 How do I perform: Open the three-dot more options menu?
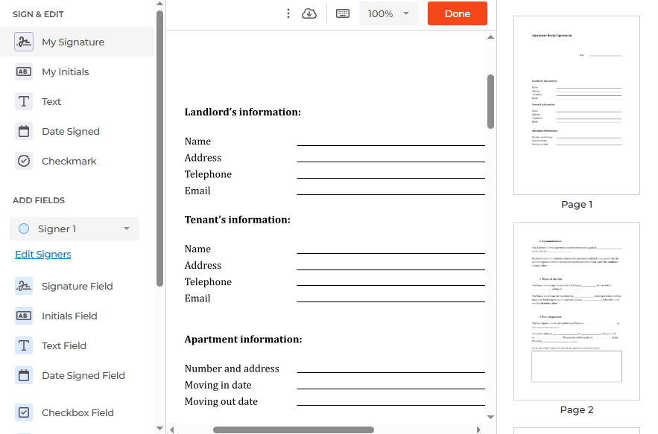(x=288, y=13)
